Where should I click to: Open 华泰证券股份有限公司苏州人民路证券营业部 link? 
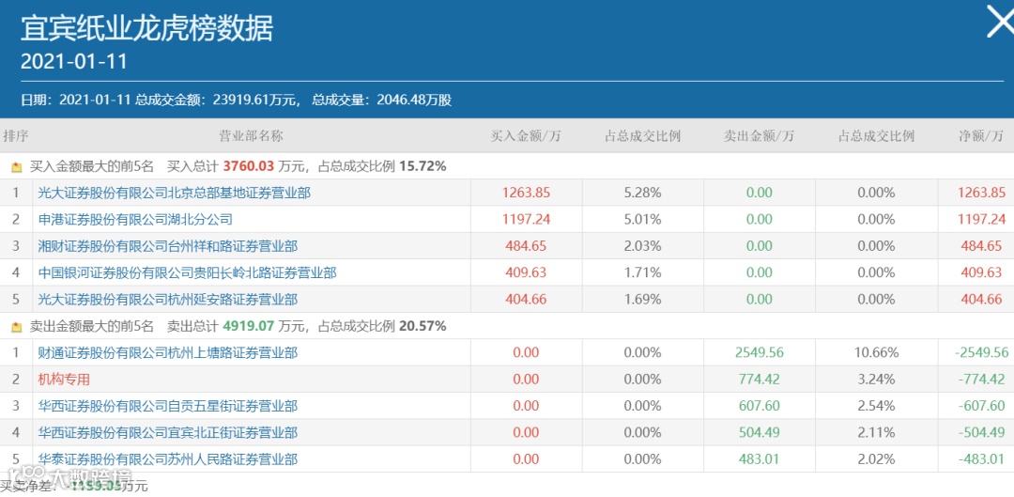168,459
